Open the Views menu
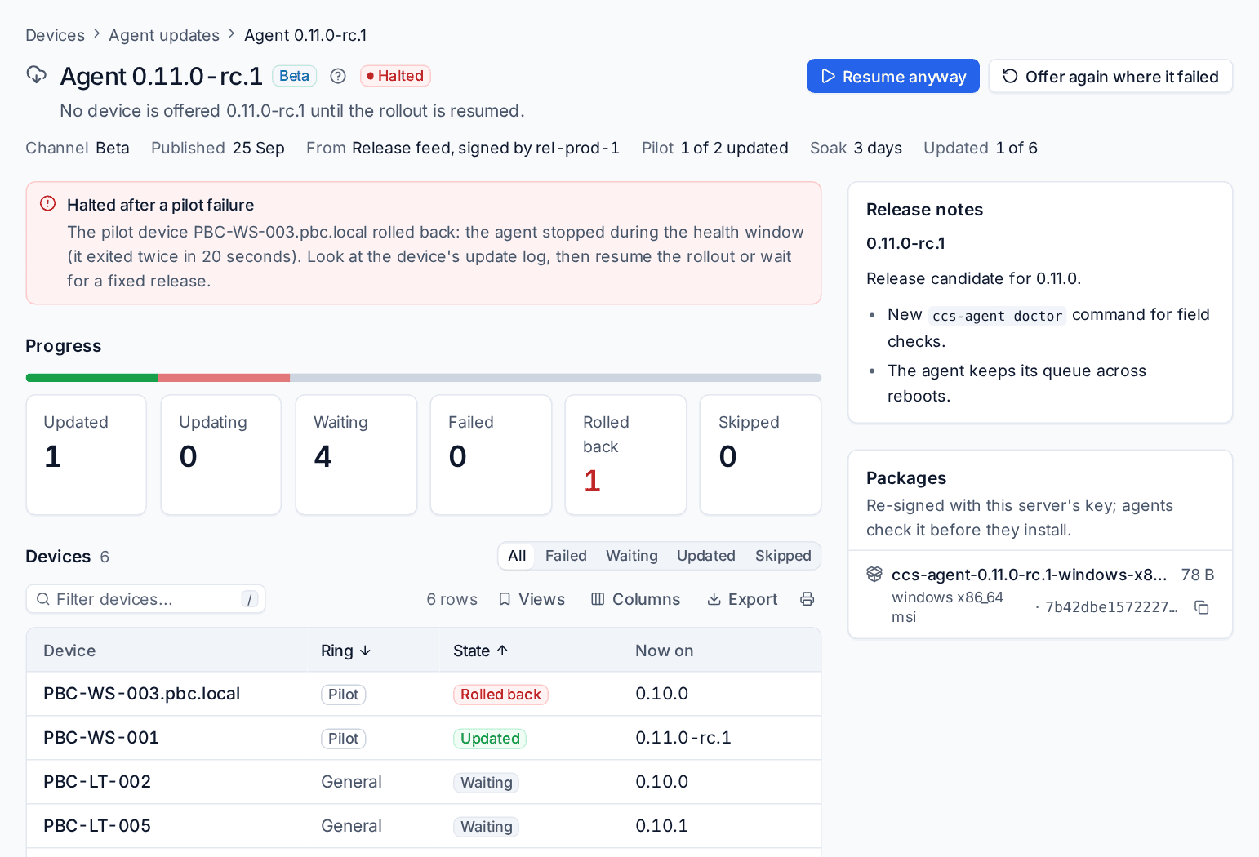 coord(532,599)
